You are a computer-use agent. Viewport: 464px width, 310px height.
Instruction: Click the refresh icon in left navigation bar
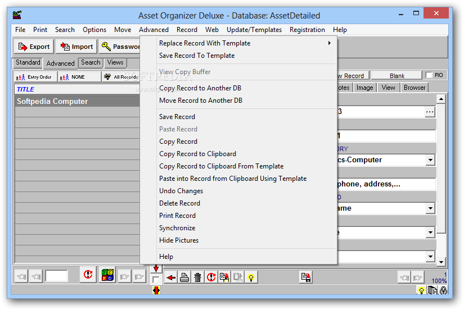click(88, 275)
